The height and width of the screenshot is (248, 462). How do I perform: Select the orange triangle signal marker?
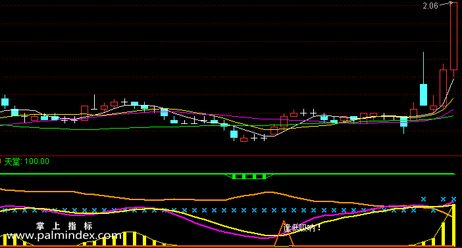pos(284,234)
